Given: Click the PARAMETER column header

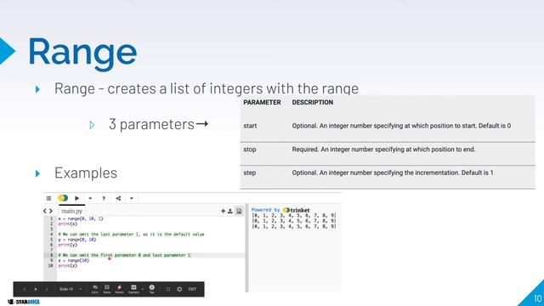Looking at the screenshot, I should tap(262, 102).
